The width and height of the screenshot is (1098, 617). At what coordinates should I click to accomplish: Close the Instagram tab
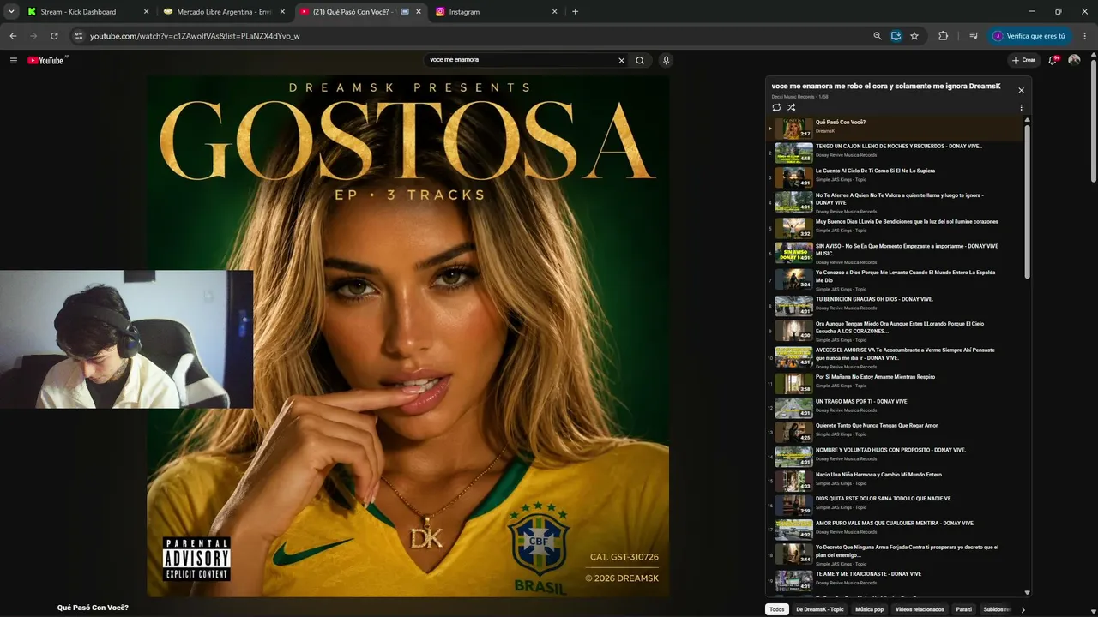pyautogui.click(x=555, y=12)
